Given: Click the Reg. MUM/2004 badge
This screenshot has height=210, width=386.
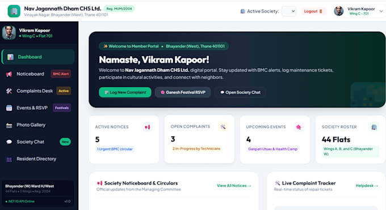Looking at the screenshot, I should coord(119,8).
